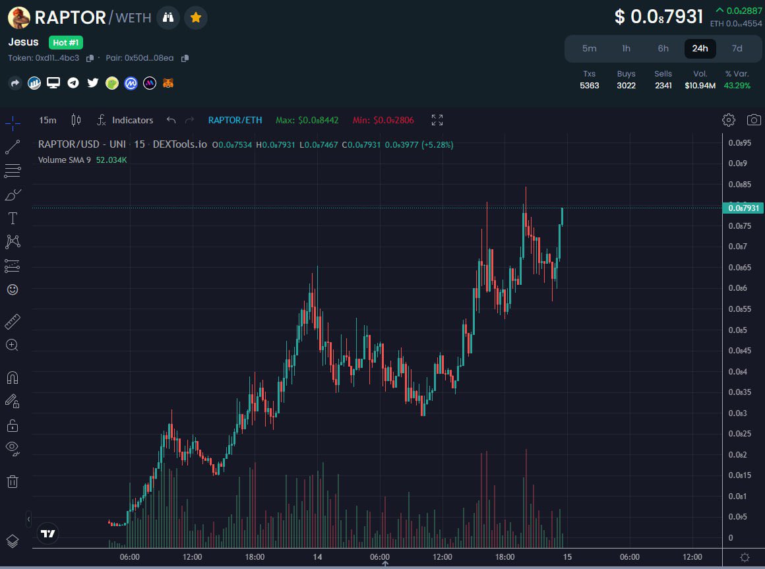Open the Indicators menu
Image resolution: width=765 pixels, height=569 pixels.
pos(125,120)
